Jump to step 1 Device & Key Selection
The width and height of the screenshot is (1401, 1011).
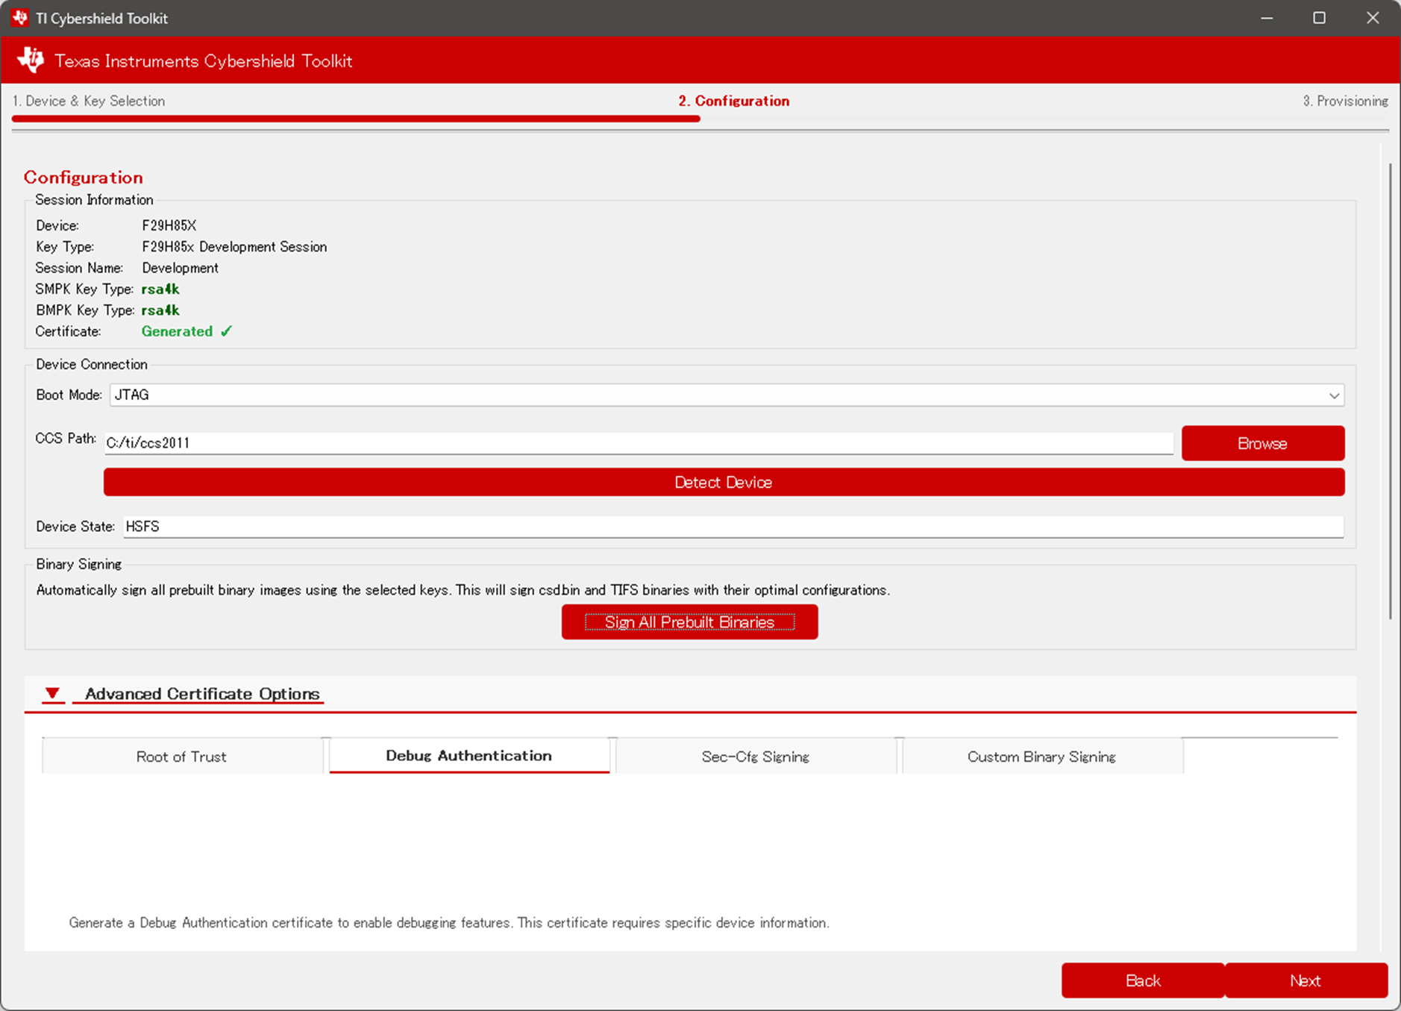click(89, 101)
